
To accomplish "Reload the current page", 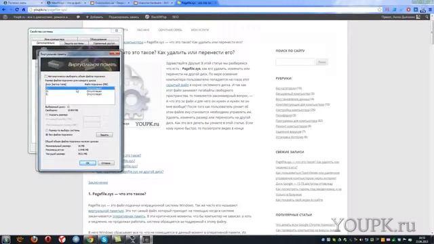I will tap(17, 9).
